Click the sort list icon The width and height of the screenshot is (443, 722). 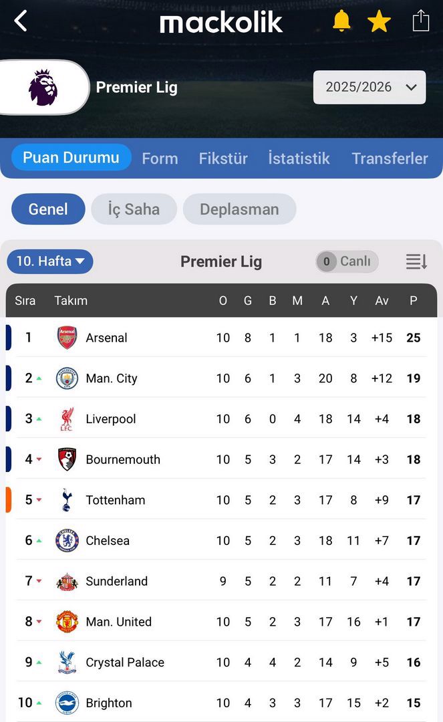pos(416,261)
